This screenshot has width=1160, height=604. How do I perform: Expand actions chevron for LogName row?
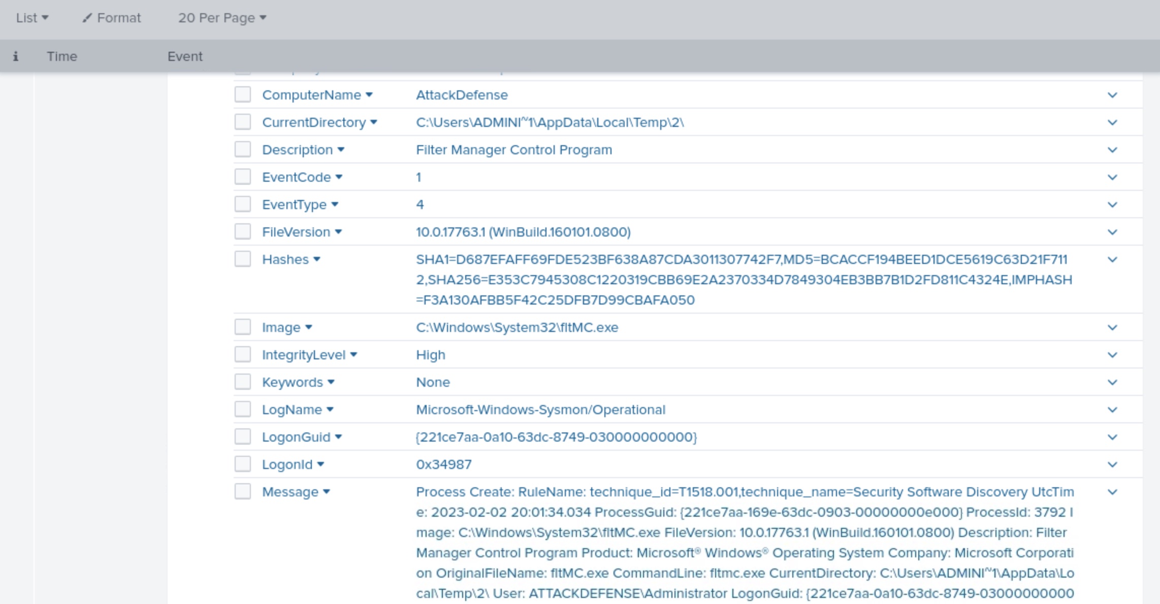(1112, 410)
